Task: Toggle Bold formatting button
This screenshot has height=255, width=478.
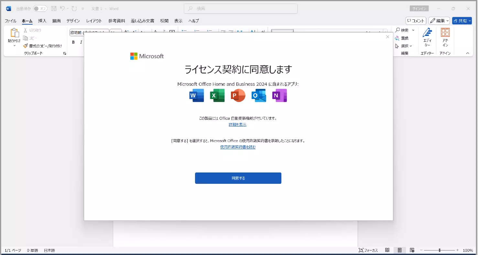Action: pos(73,42)
